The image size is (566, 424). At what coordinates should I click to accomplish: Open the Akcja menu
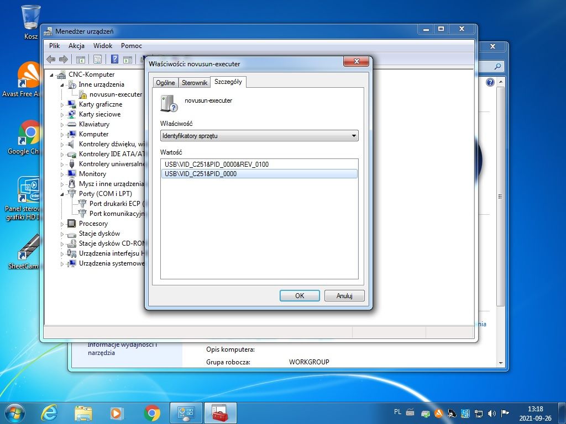[76, 46]
